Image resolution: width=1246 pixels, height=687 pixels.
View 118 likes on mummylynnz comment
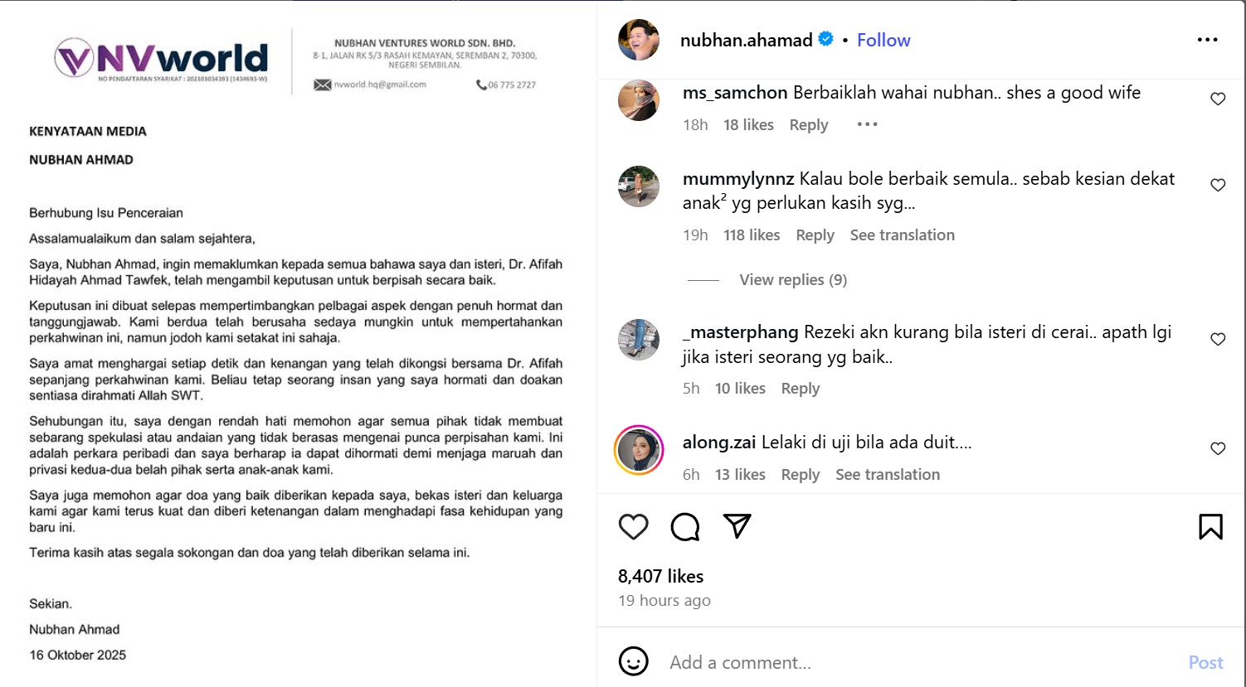[752, 235]
